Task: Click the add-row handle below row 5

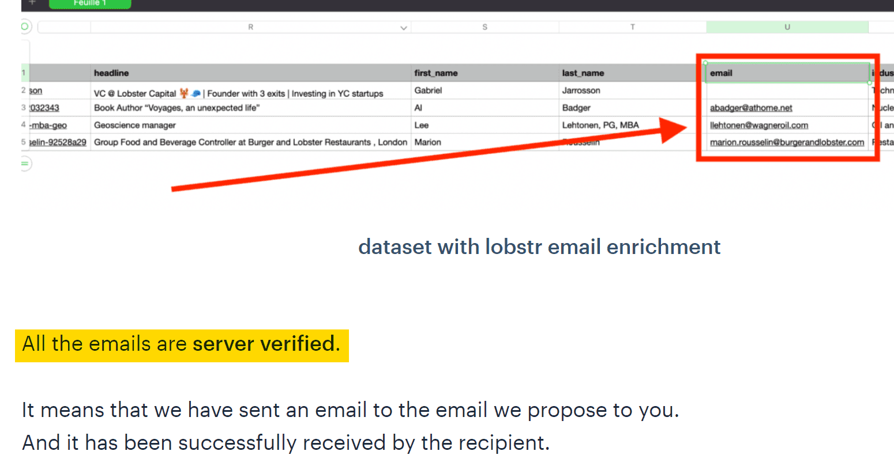Action: pyautogui.click(x=25, y=164)
